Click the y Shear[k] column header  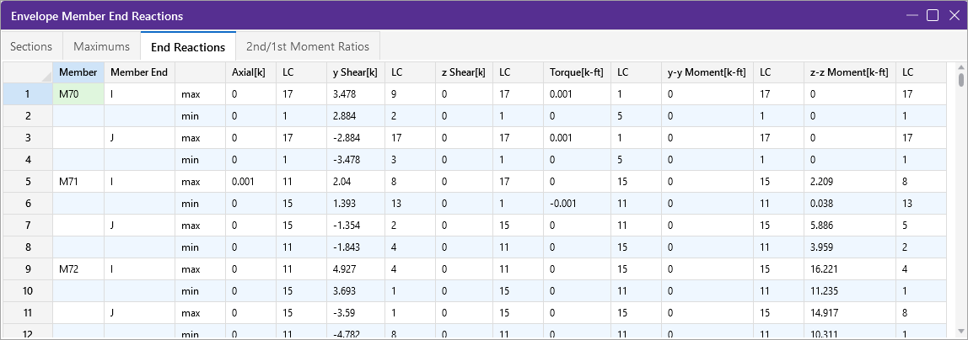(354, 72)
